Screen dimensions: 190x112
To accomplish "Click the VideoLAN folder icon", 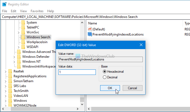I will [10, 96].
